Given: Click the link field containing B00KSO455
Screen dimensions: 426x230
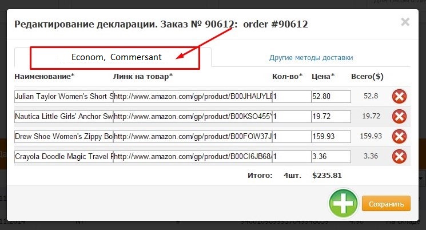Looking at the screenshot, I should pos(192,116).
